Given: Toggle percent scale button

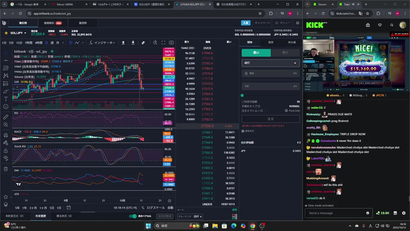Looking at the screenshot, I should [x=143, y=208].
